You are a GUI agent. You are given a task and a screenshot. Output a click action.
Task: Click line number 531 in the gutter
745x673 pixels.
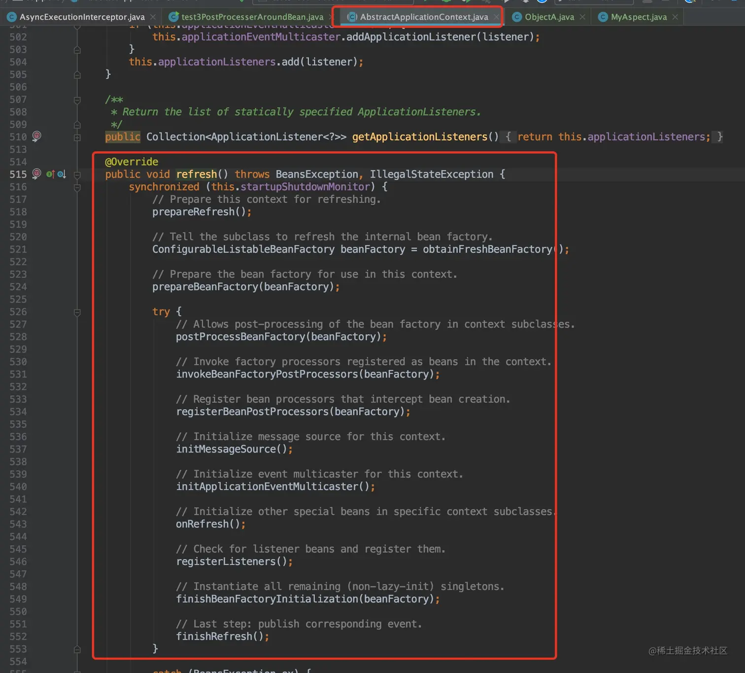point(18,374)
